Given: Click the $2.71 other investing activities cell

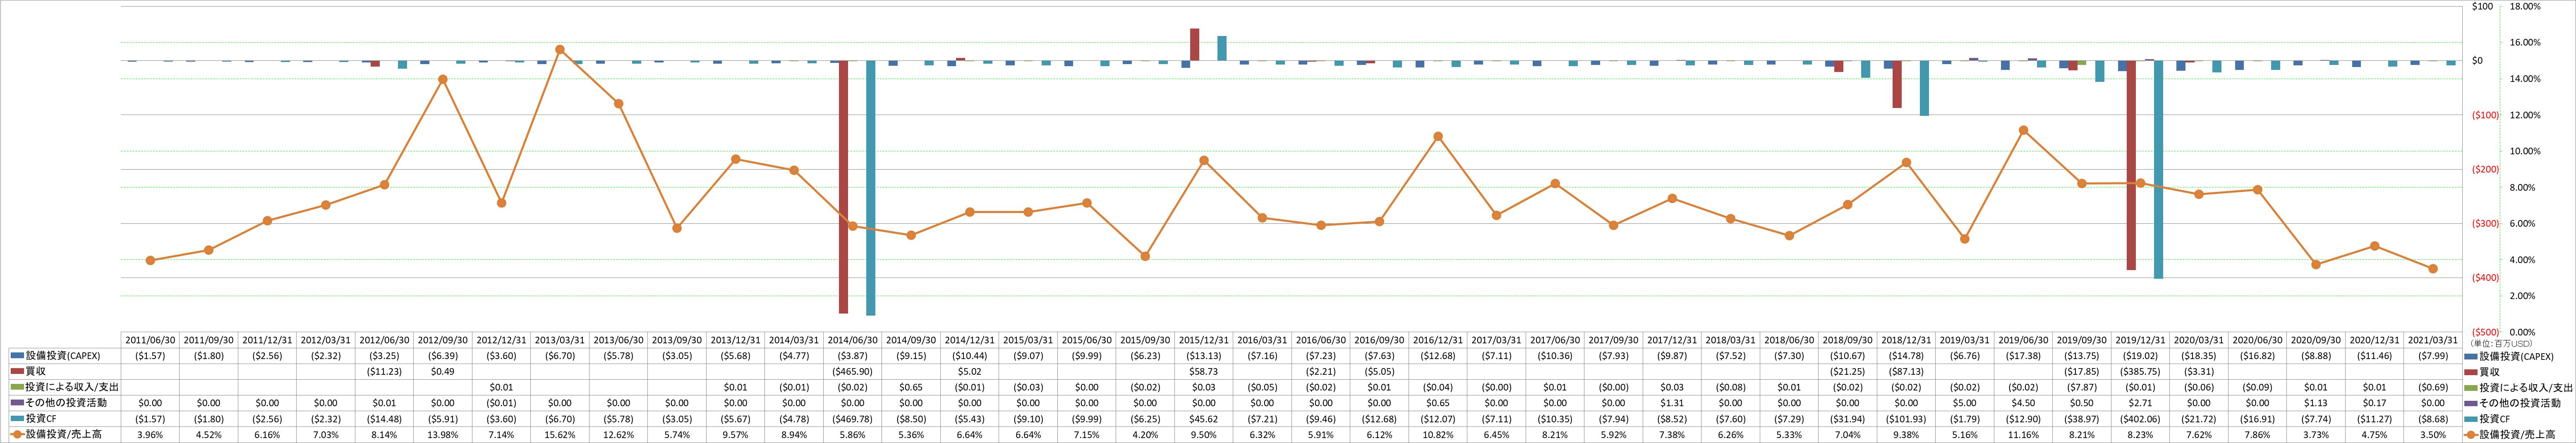Looking at the screenshot, I should pyautogui.click(x=2140, y=403).
